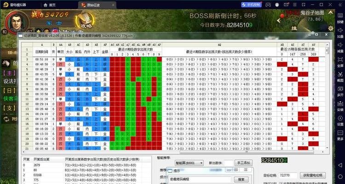Select the 08:51:18 time cell
This screenshot has height=184, width=345.
pyautogui.click(x=42, y=59)
